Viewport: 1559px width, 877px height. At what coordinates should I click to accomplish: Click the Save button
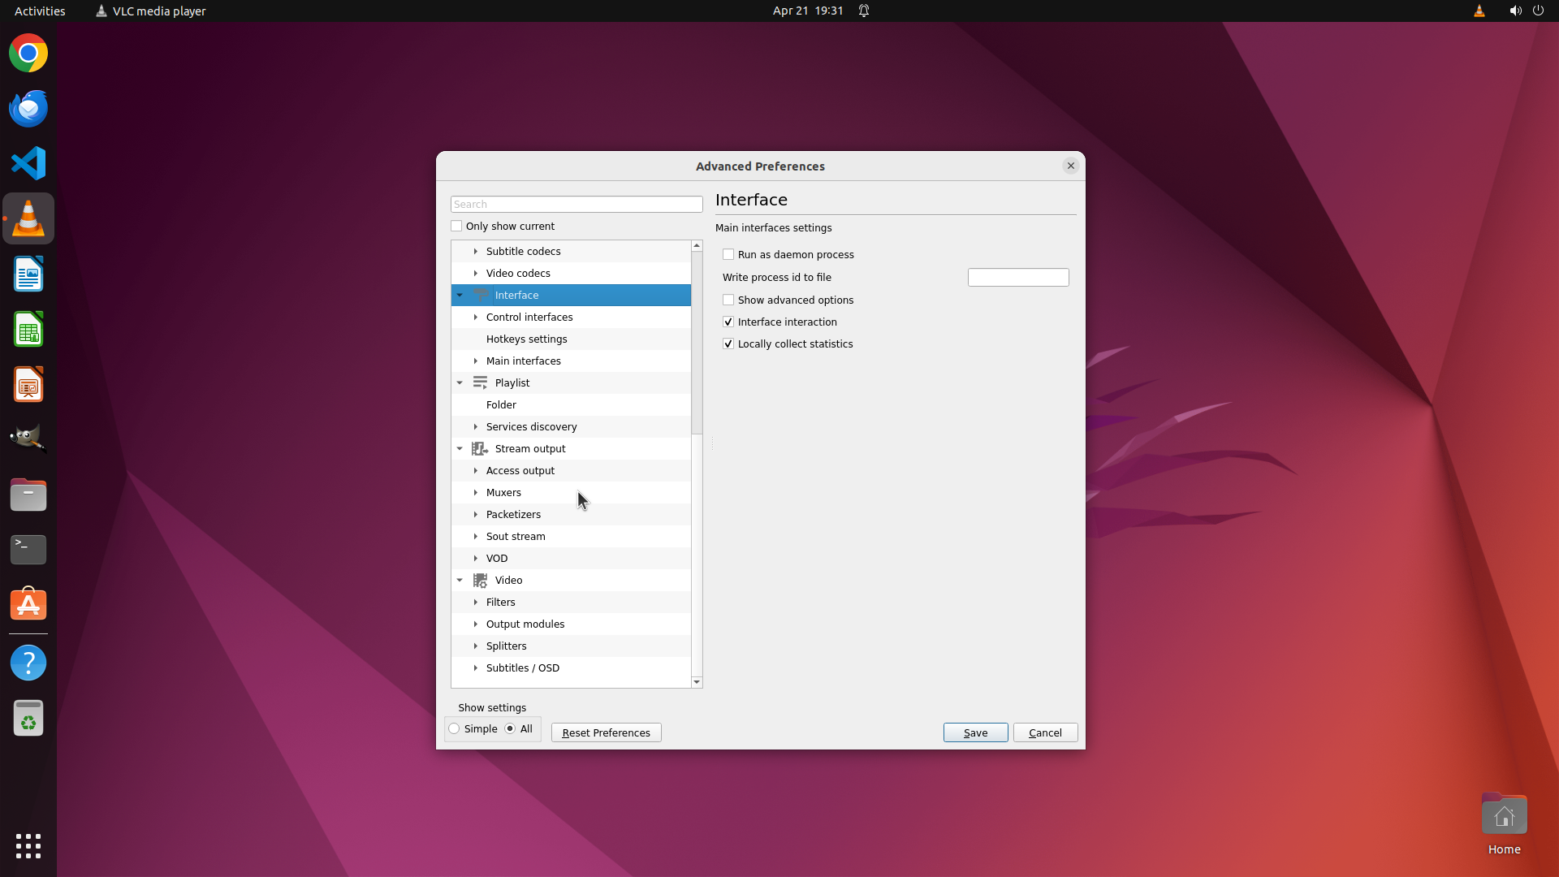(975, 732)
